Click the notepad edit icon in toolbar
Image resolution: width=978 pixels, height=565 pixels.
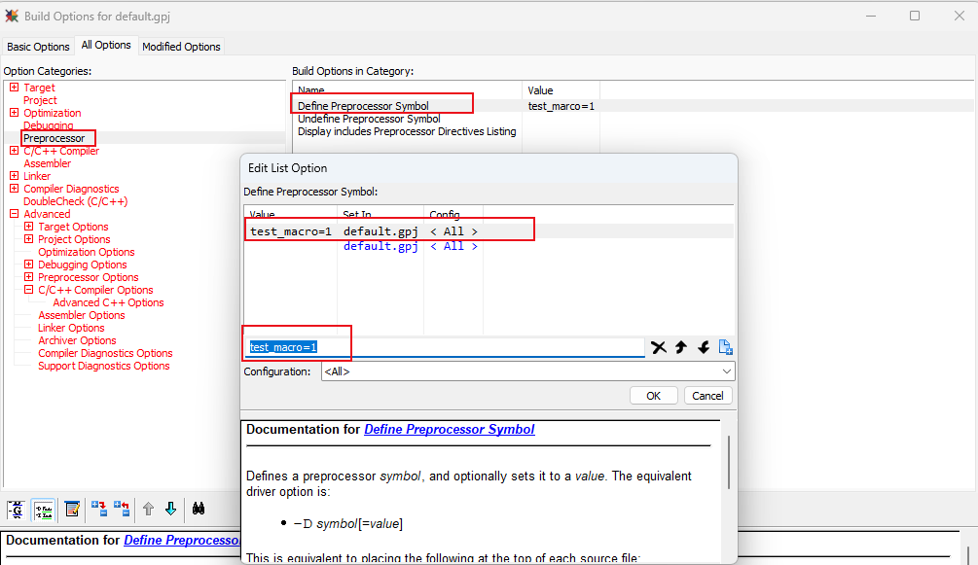click(72, 509)
